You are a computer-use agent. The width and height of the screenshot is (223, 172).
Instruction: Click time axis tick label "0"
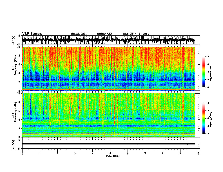click(x=22, y=153)
